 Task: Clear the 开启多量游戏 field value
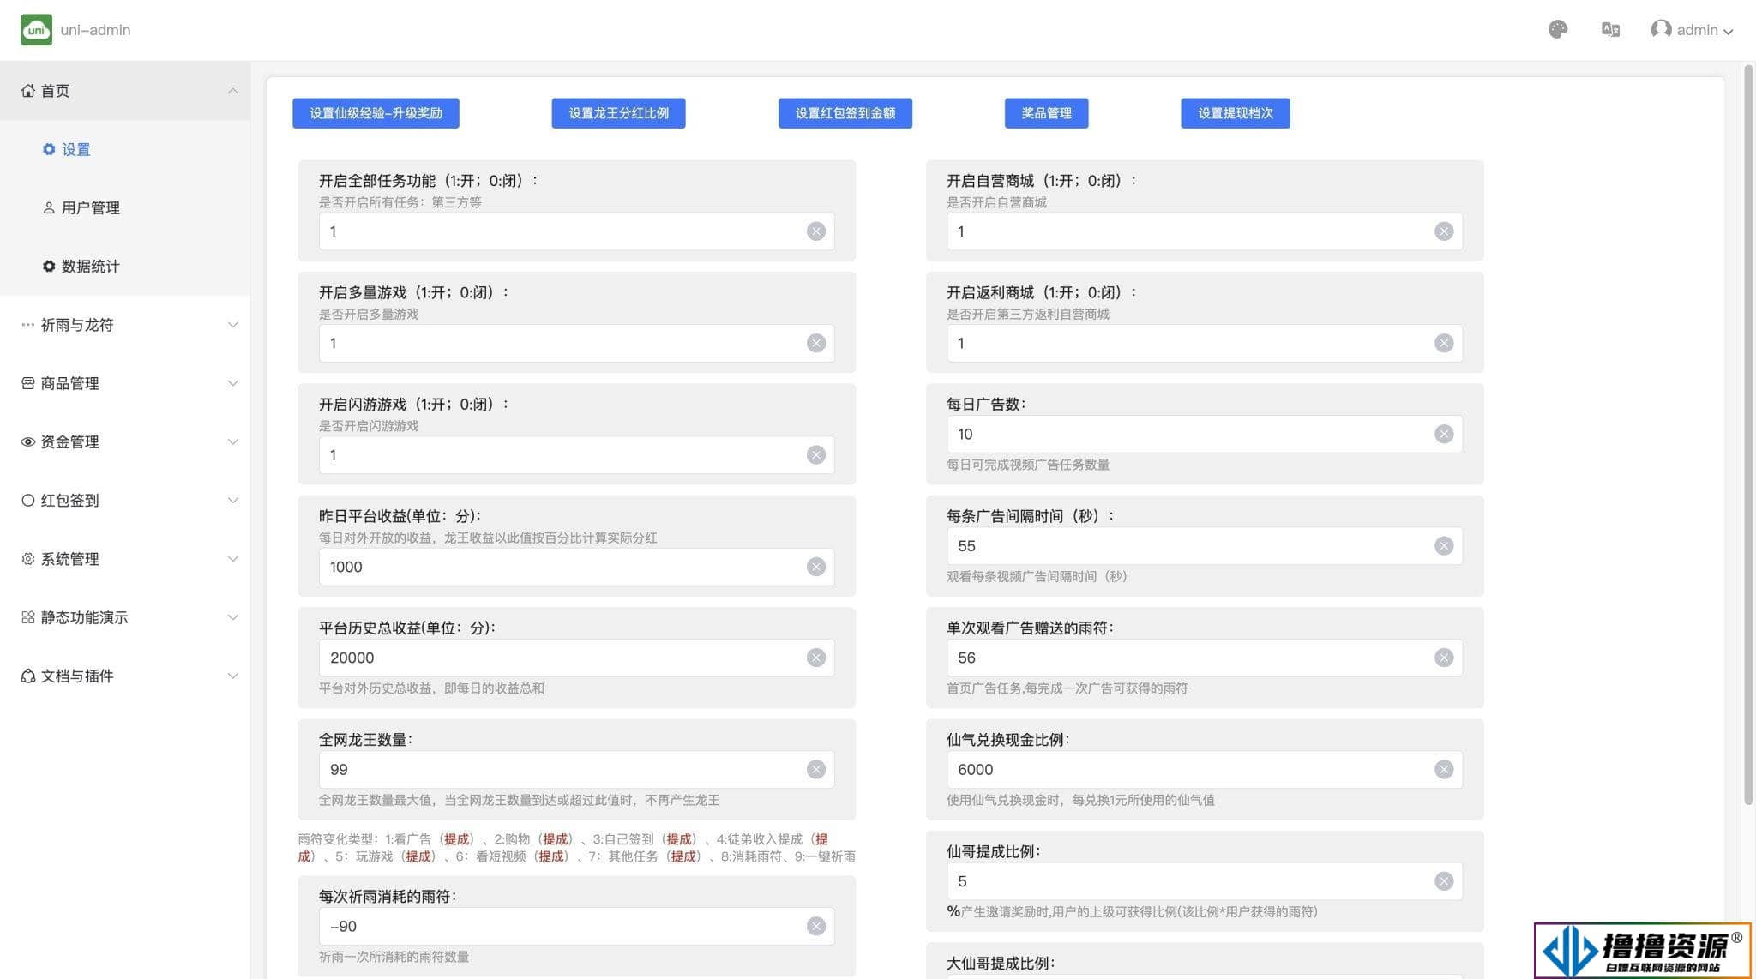pyautogui.click(x=815, y=343)
